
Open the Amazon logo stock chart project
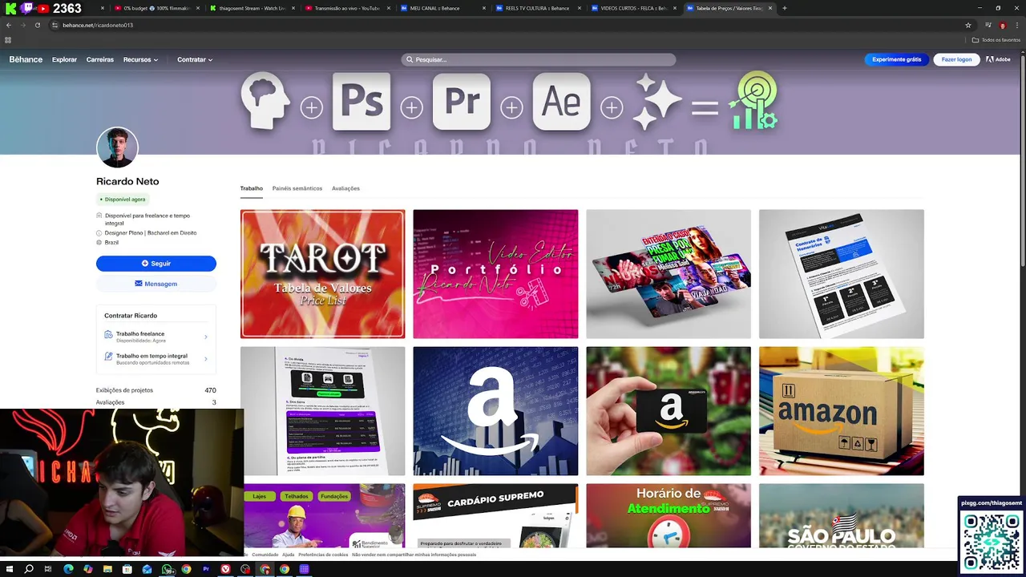click(495, 411)
